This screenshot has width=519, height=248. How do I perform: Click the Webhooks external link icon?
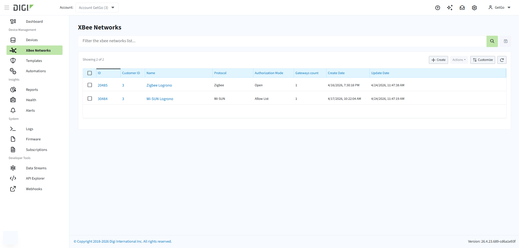(x=13, y=189)
